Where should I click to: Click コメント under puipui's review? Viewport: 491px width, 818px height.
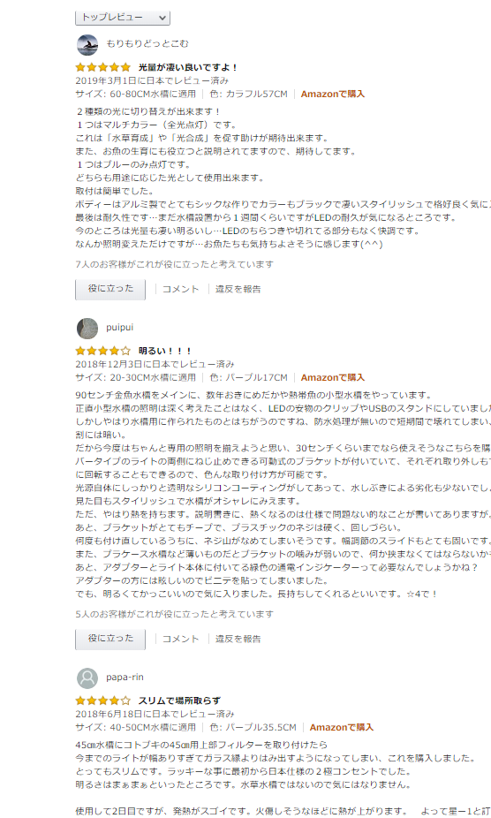click(x=180, y=639)
